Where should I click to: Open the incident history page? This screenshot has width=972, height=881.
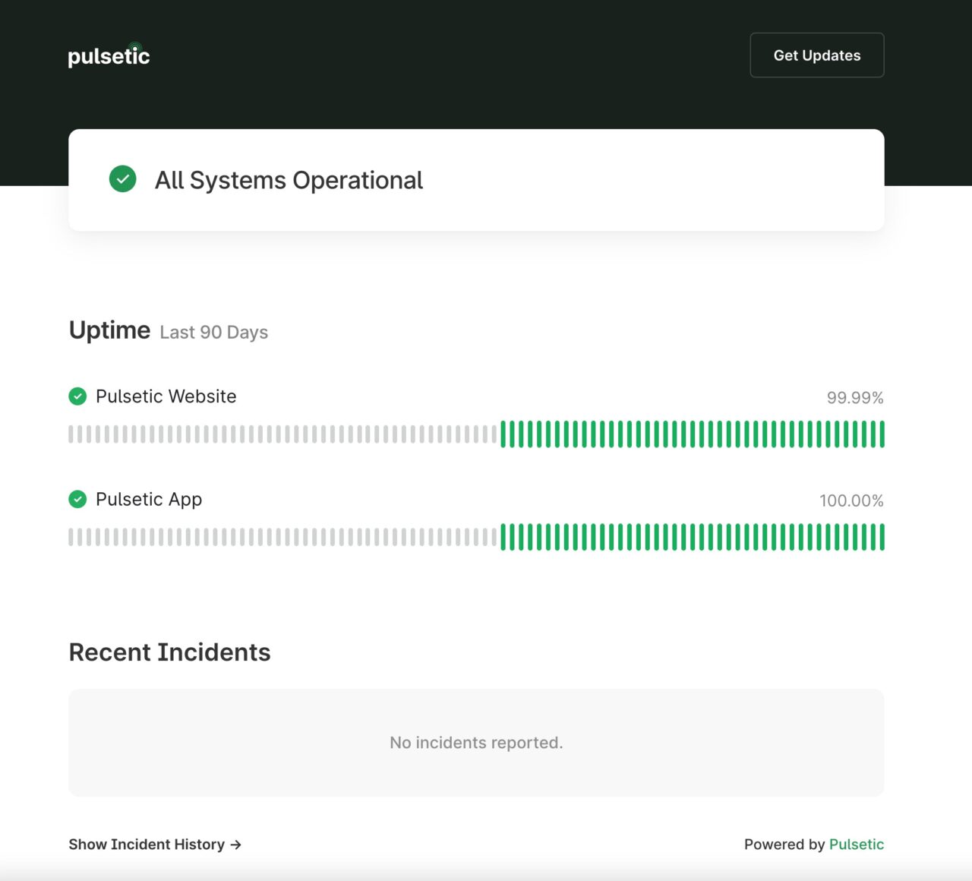pos(146,845)
